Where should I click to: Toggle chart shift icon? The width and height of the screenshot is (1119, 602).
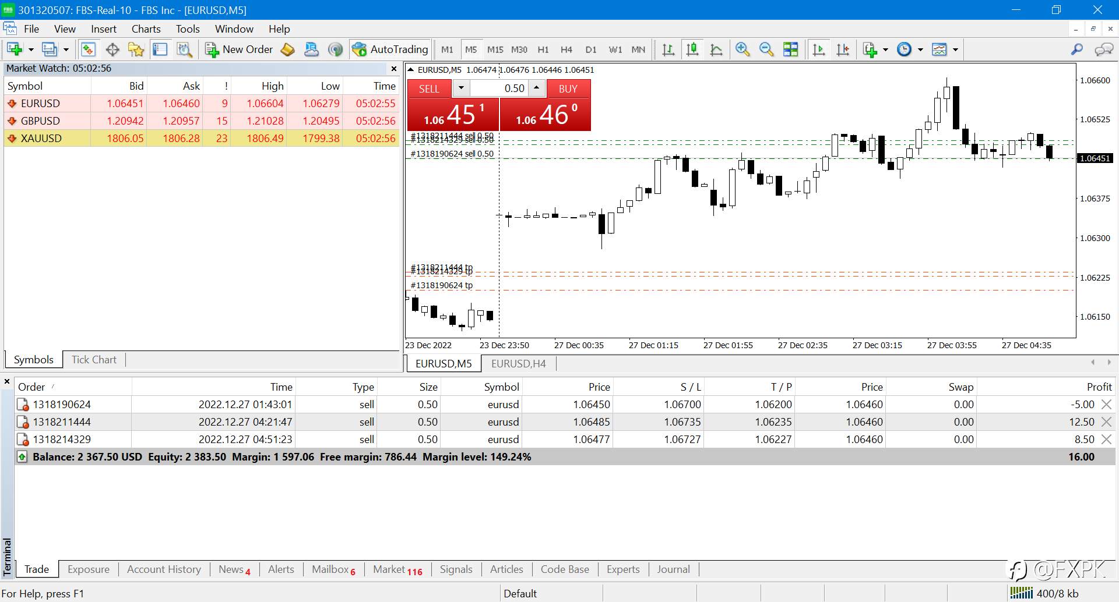[x=843, y=49]
